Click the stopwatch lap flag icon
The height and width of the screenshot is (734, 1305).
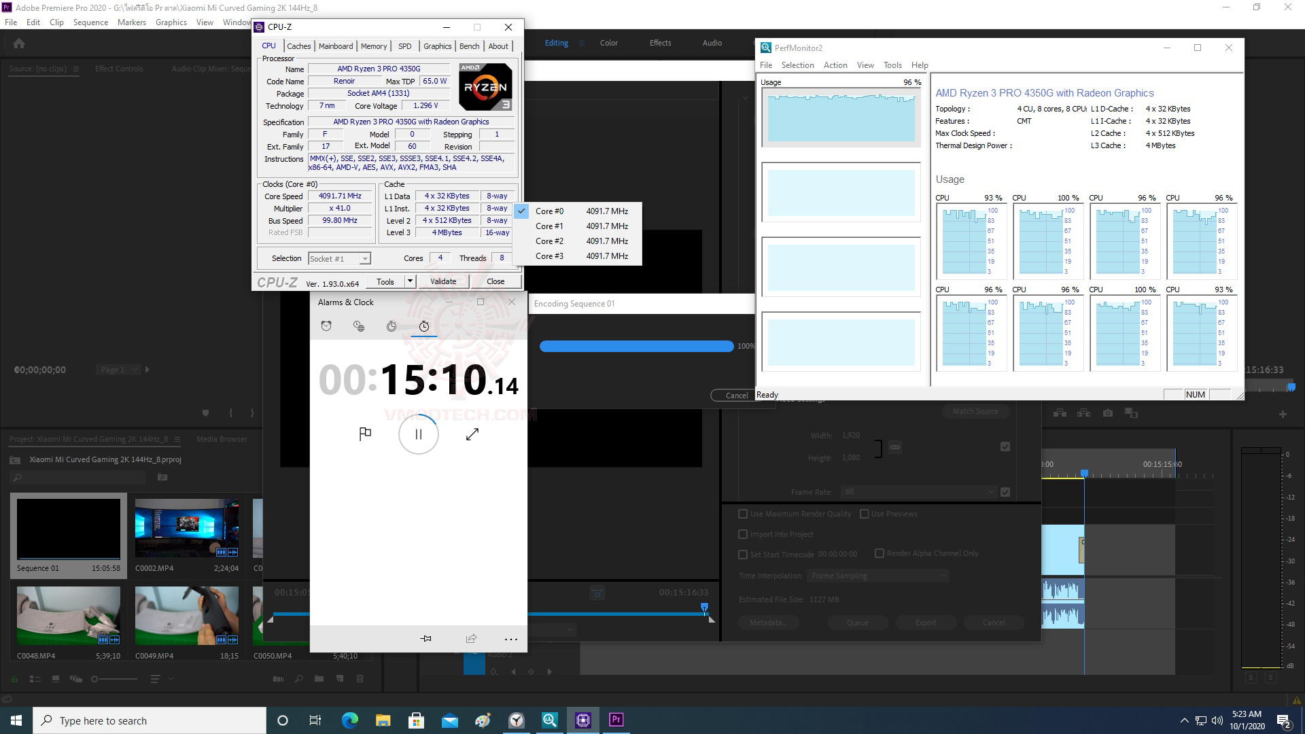(x=365, y=434)
